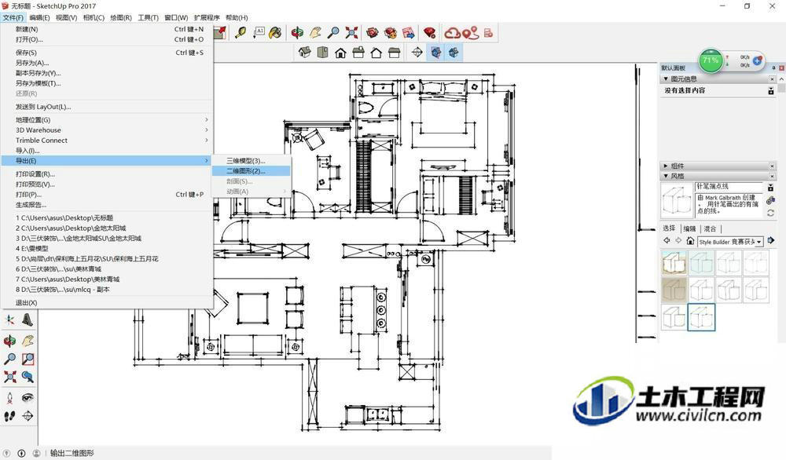Select first style thumbnail with beige background
Image resolution: width=786 pixels, height=460 pixels.
[674, 263]
